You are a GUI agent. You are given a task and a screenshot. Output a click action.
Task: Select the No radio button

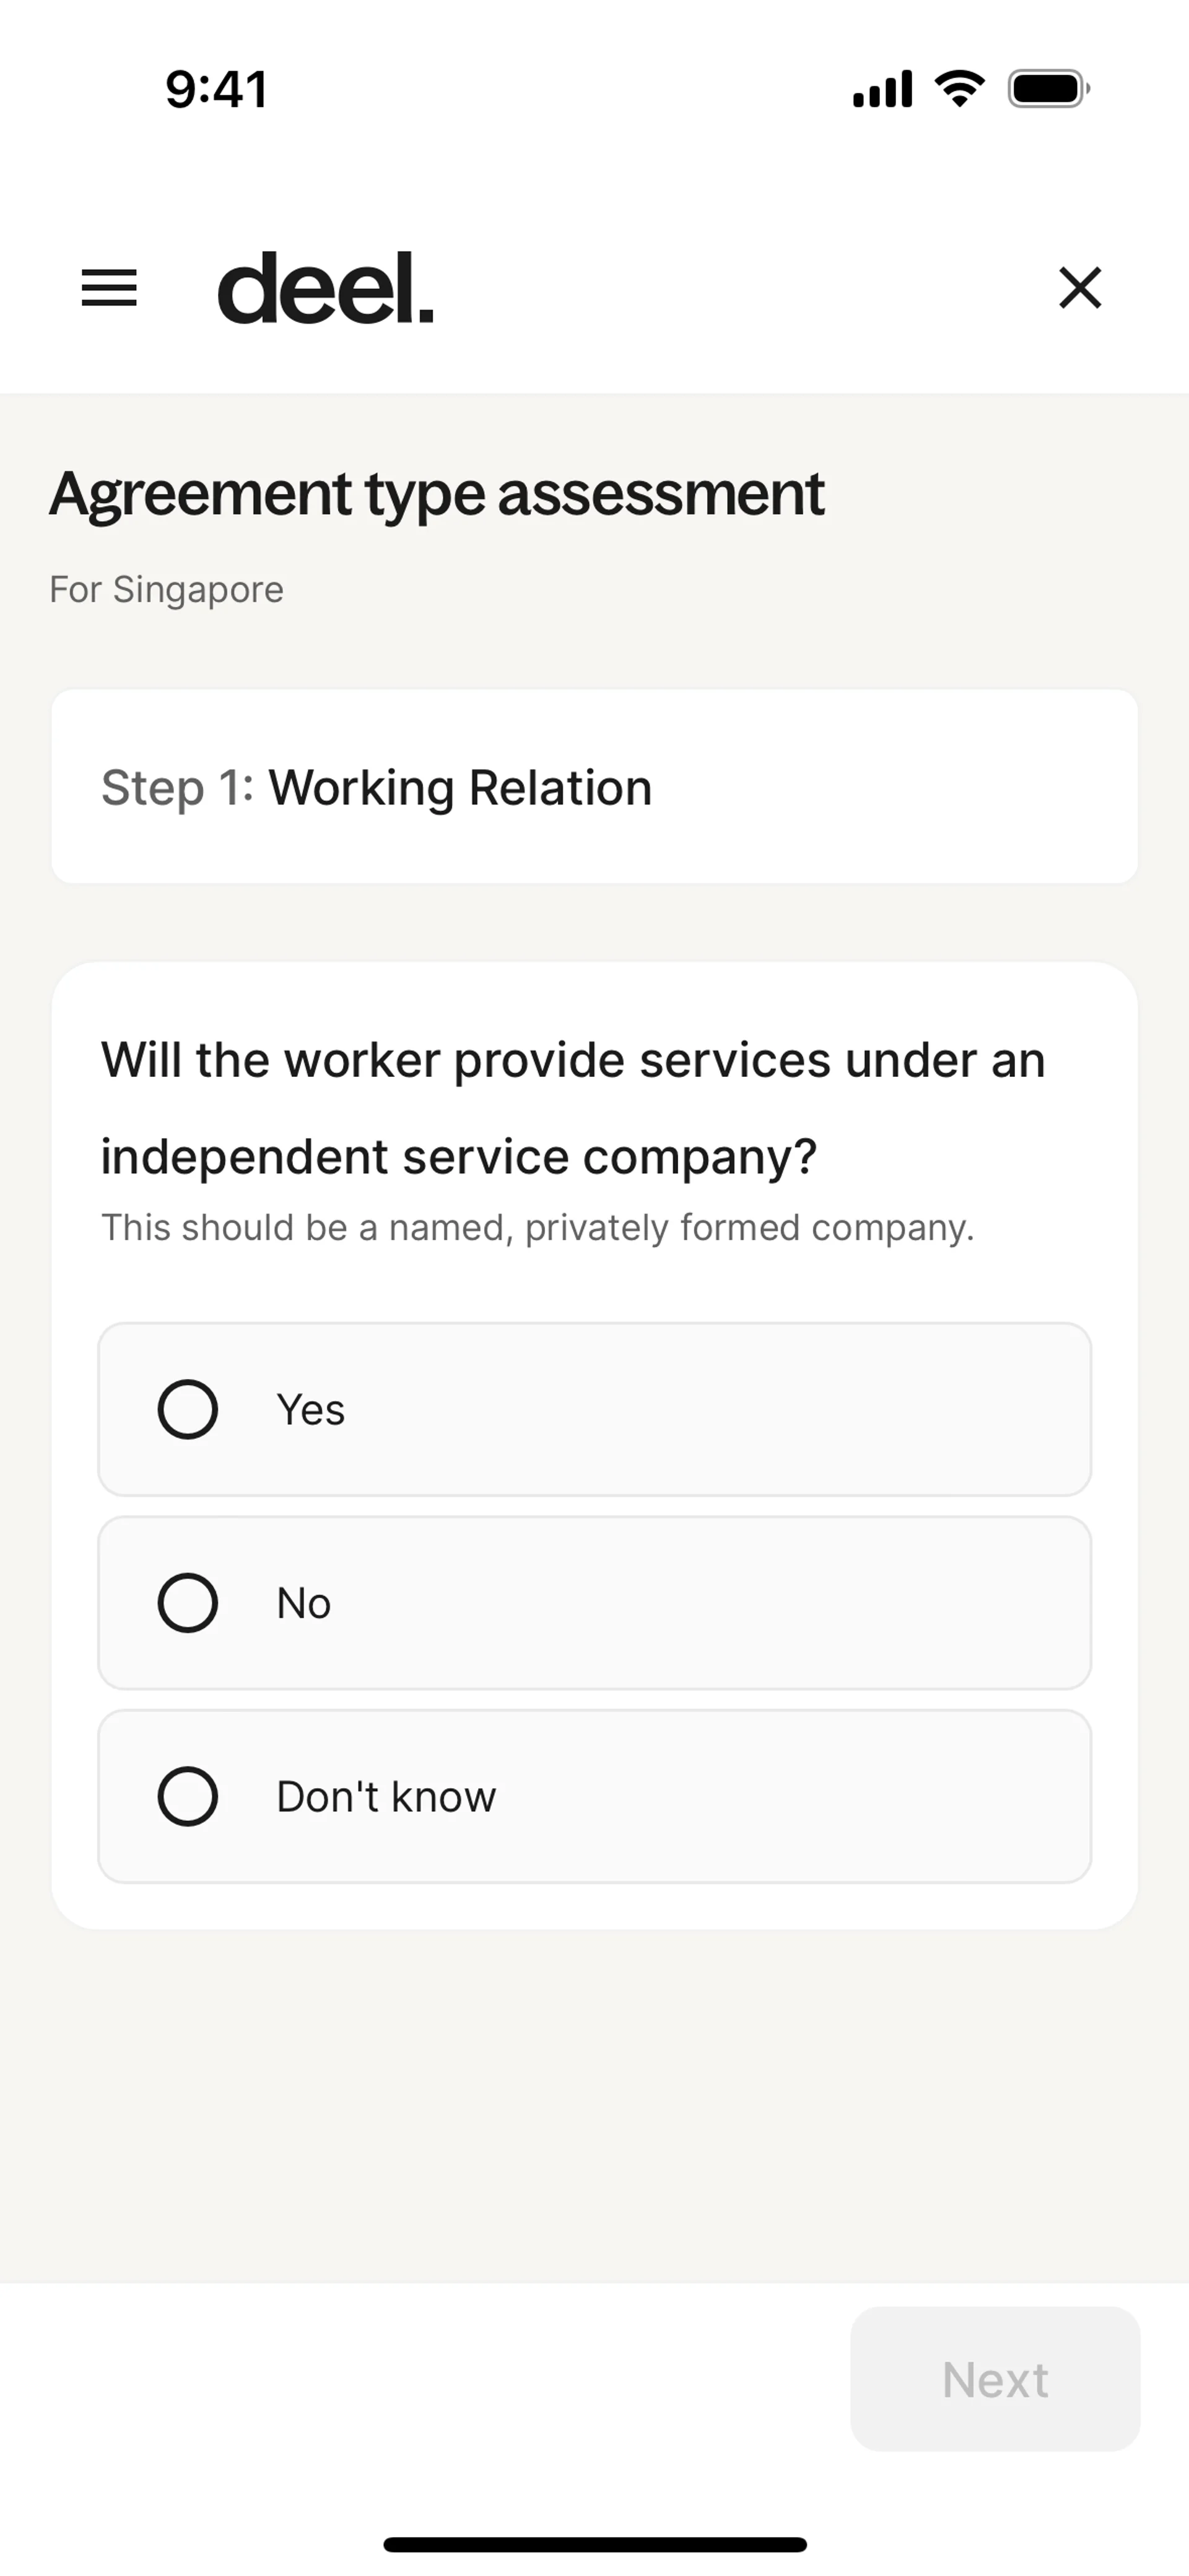pos(188,1603)
